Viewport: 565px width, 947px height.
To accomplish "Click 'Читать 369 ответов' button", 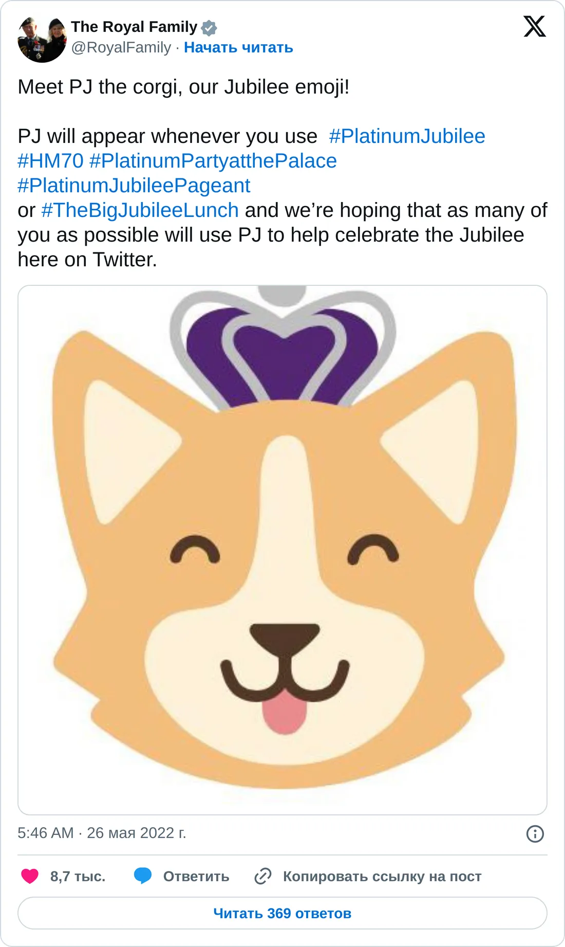I will pos(282,913).
